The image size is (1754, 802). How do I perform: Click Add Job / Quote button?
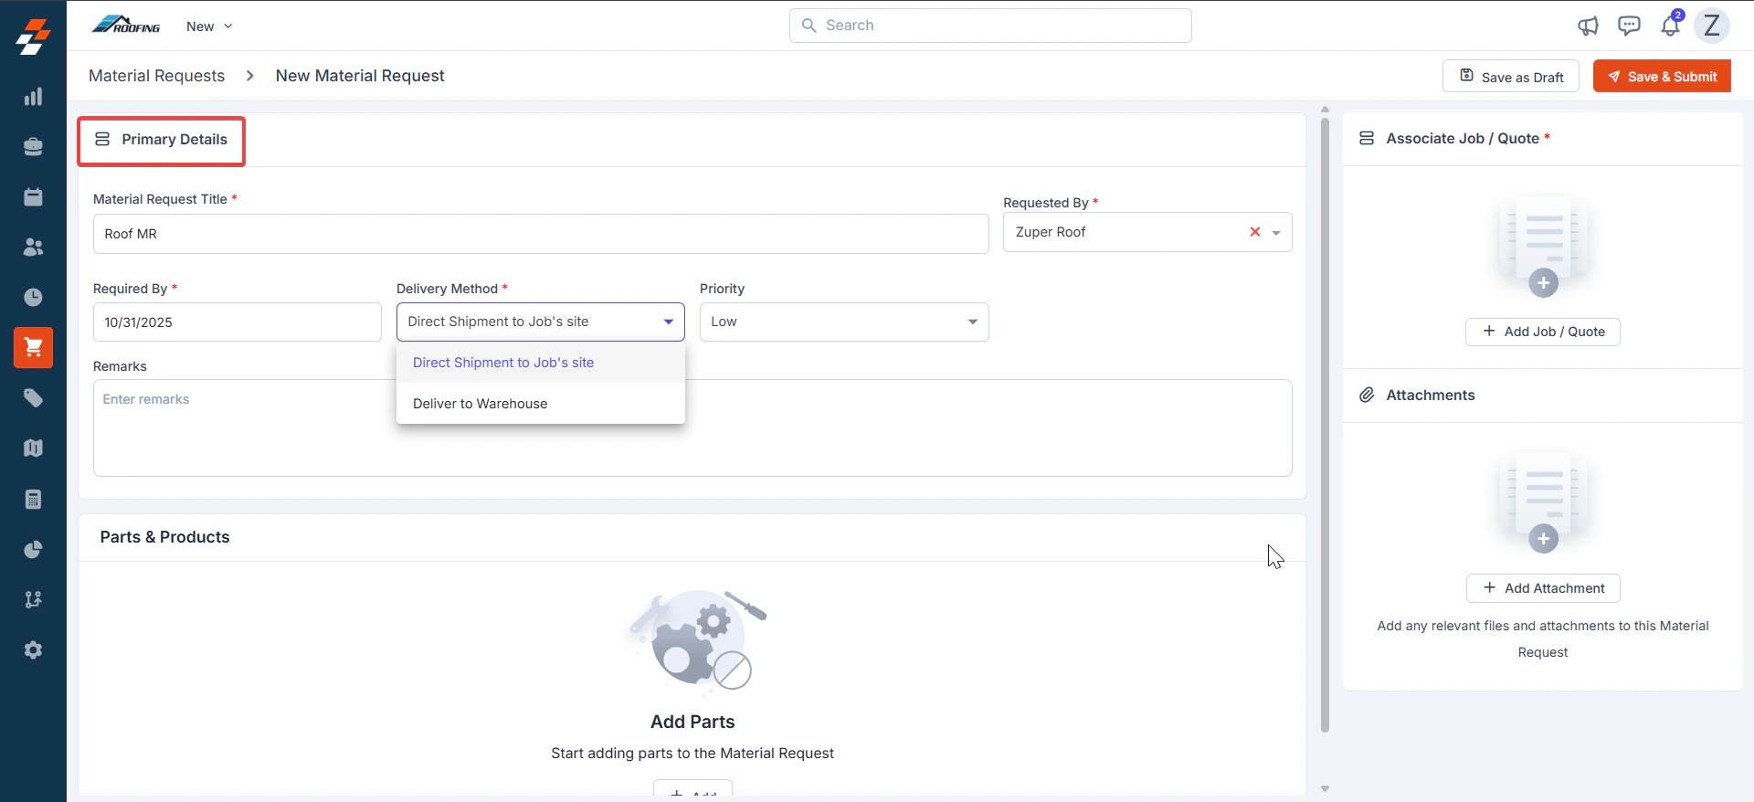1543,332
